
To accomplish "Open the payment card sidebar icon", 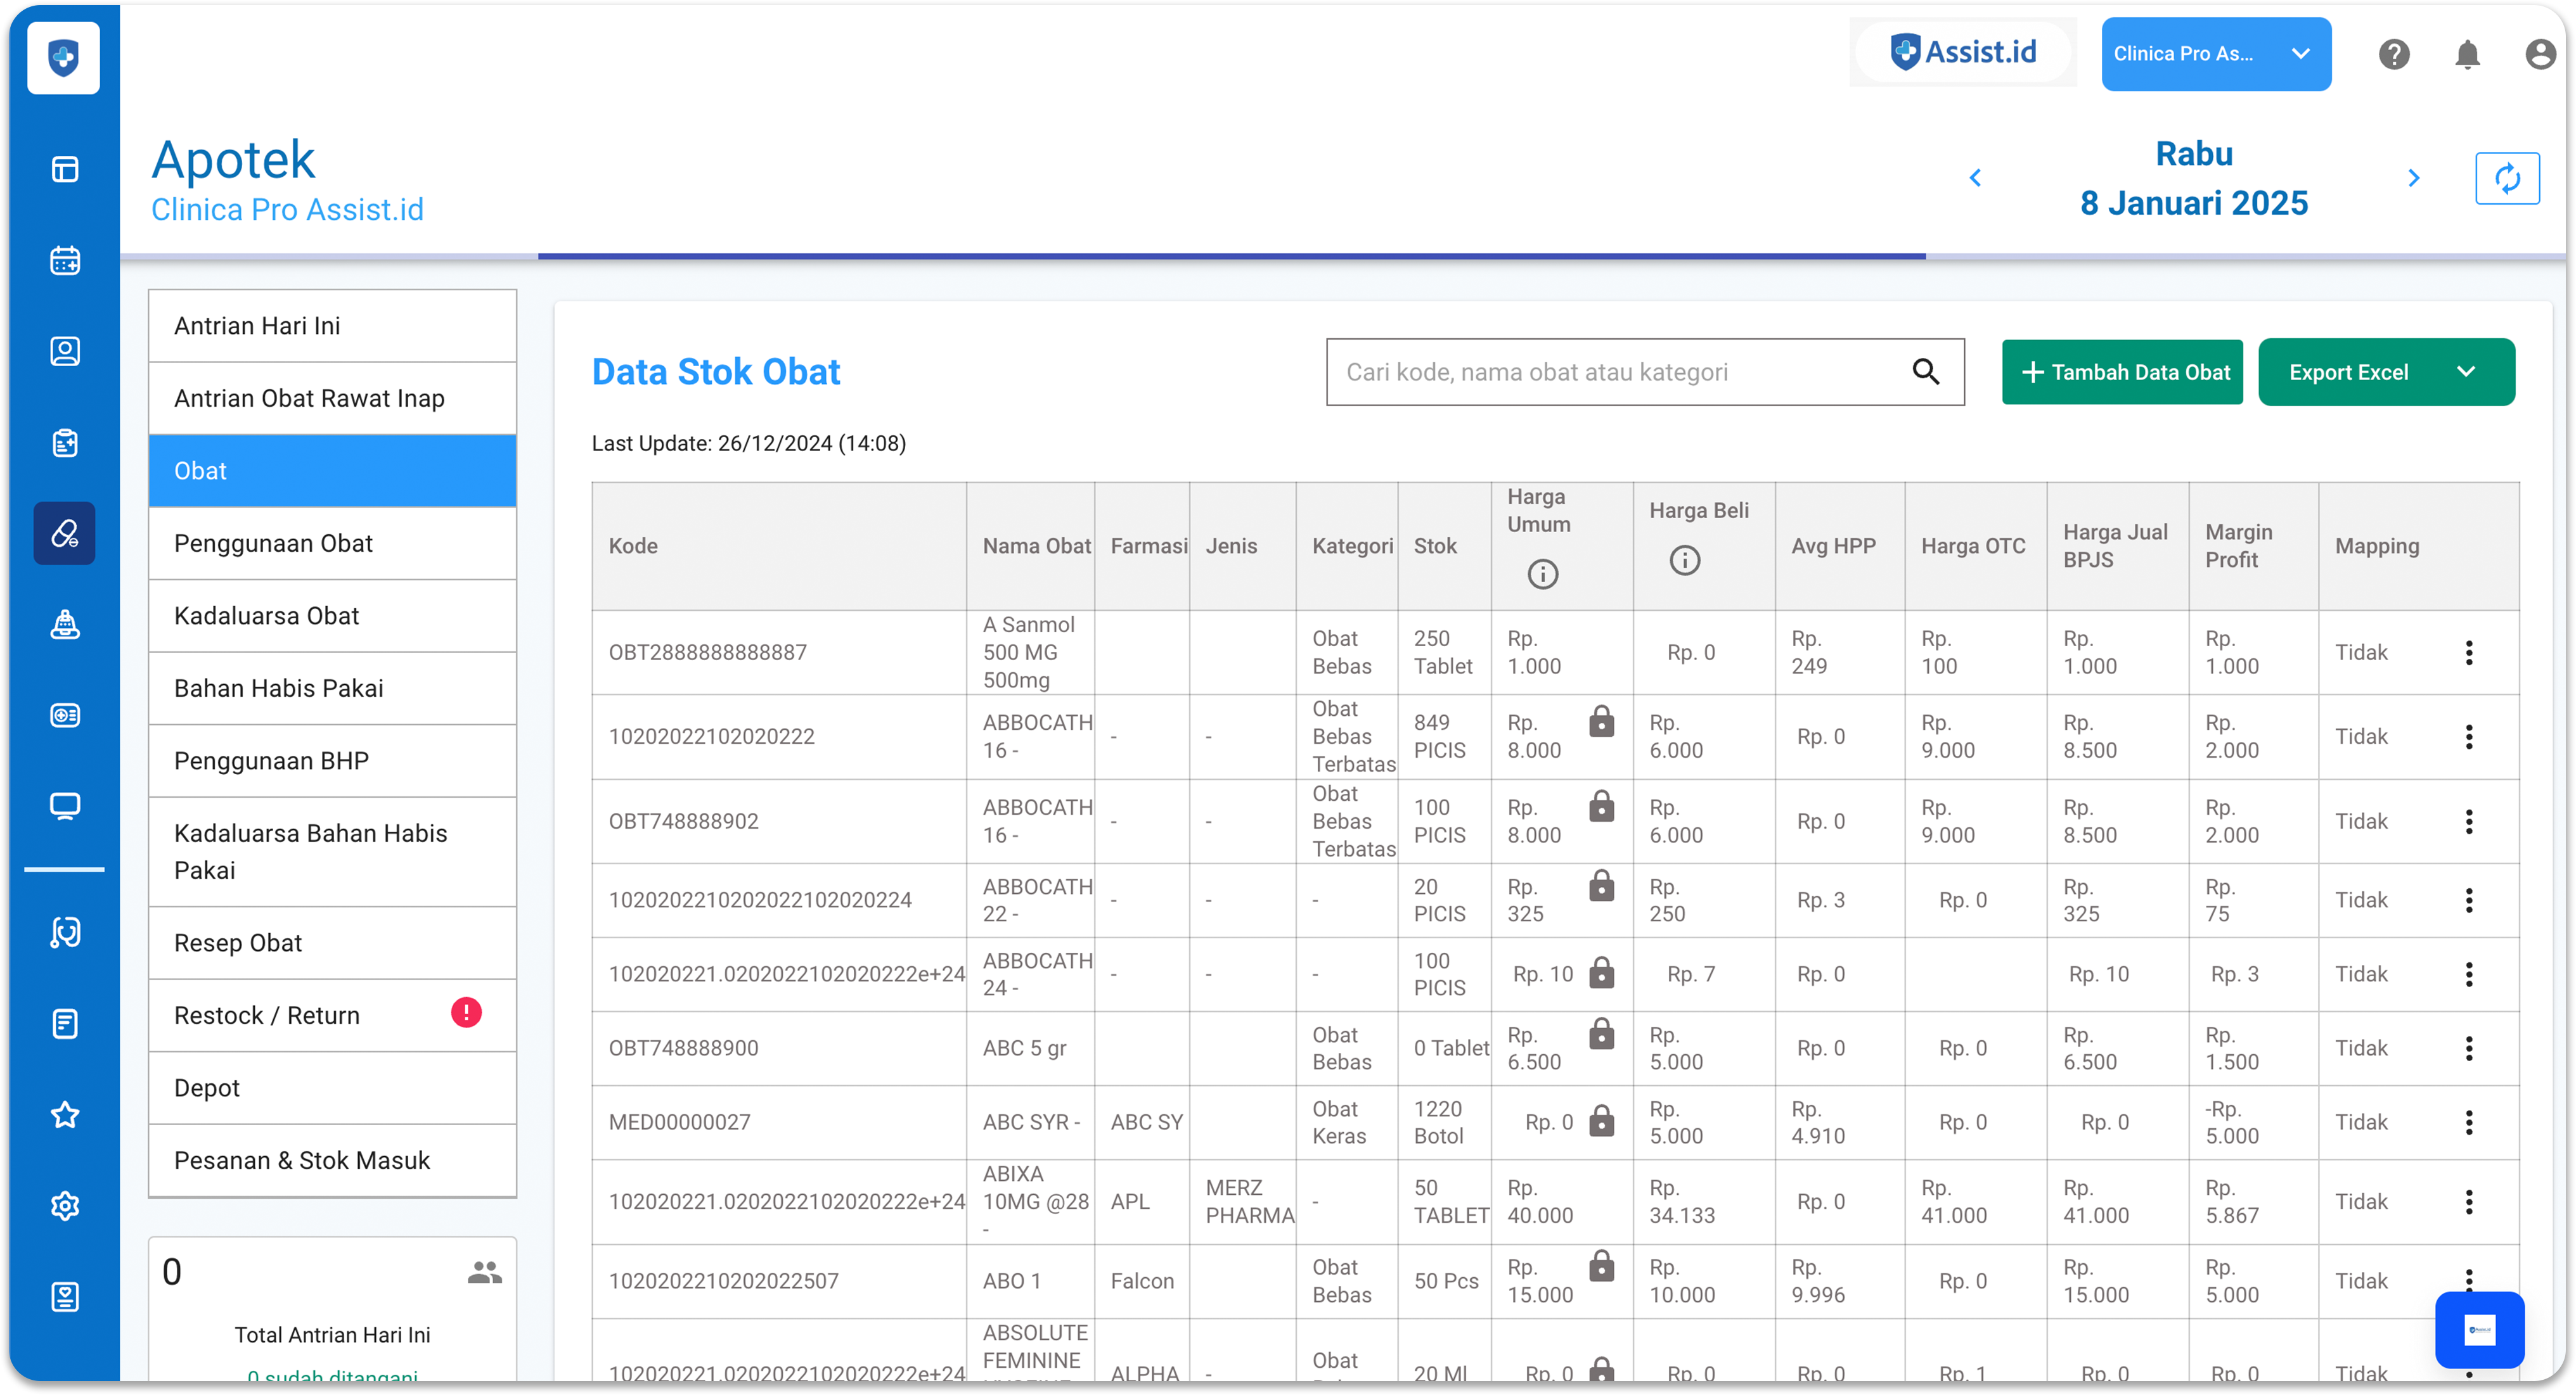I will pyautogui.click(x=65, y=715).
